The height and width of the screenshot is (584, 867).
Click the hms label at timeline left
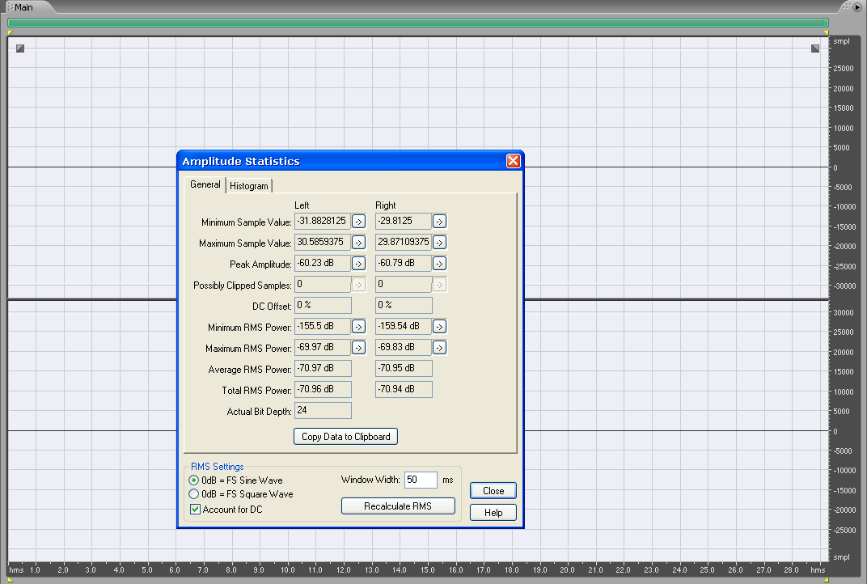pyautogui.click(x=17, y=569)
